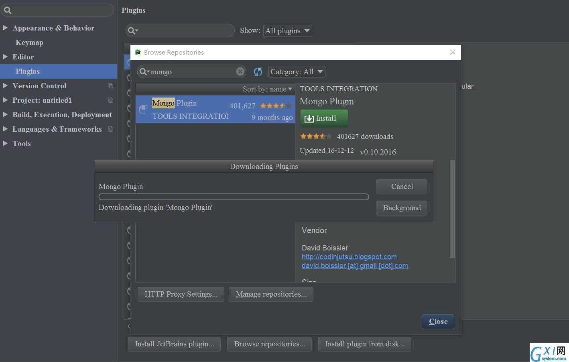
Task: Open the Category: All dropdown
Action: click(x=297, y=72)
